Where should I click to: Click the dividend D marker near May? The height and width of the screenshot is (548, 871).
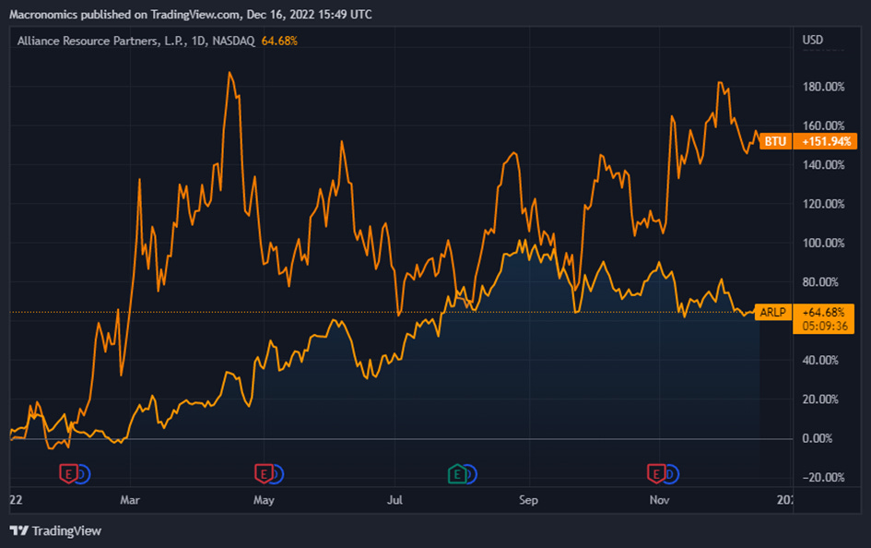click(277, 474)
